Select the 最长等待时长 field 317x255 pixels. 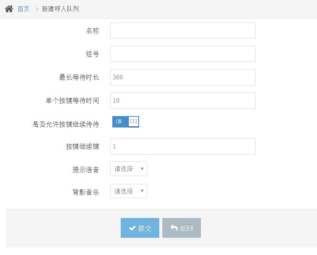click(183, 77)
